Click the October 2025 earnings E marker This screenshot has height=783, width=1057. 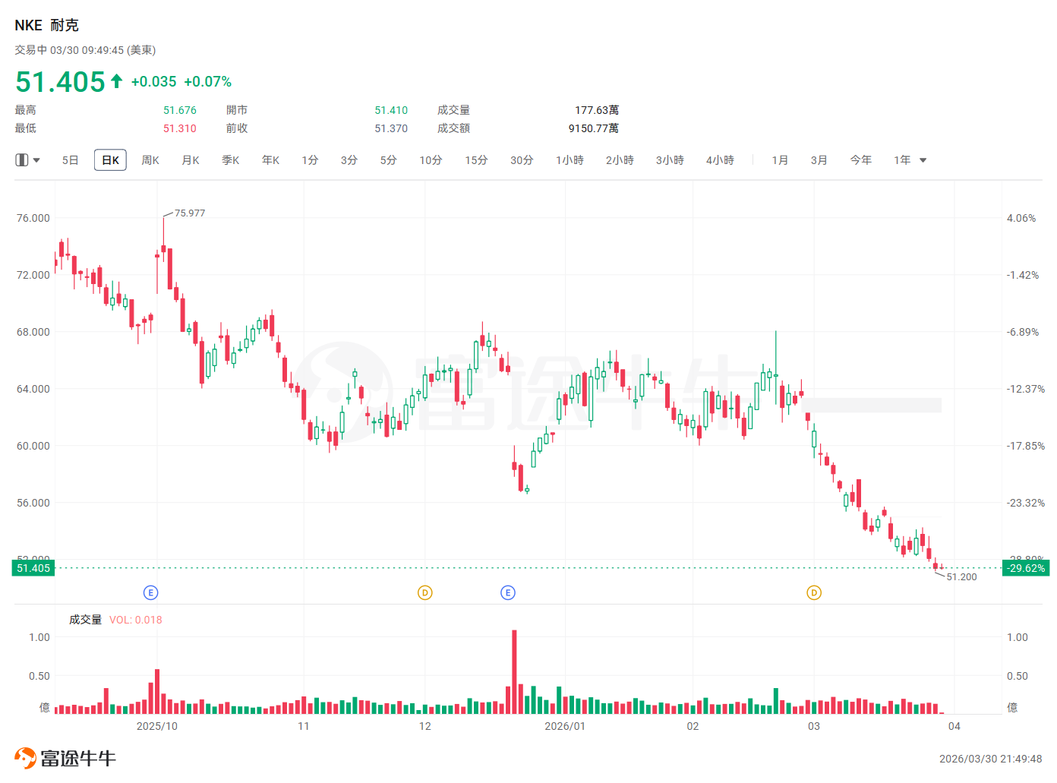click(x=150, y=592)
